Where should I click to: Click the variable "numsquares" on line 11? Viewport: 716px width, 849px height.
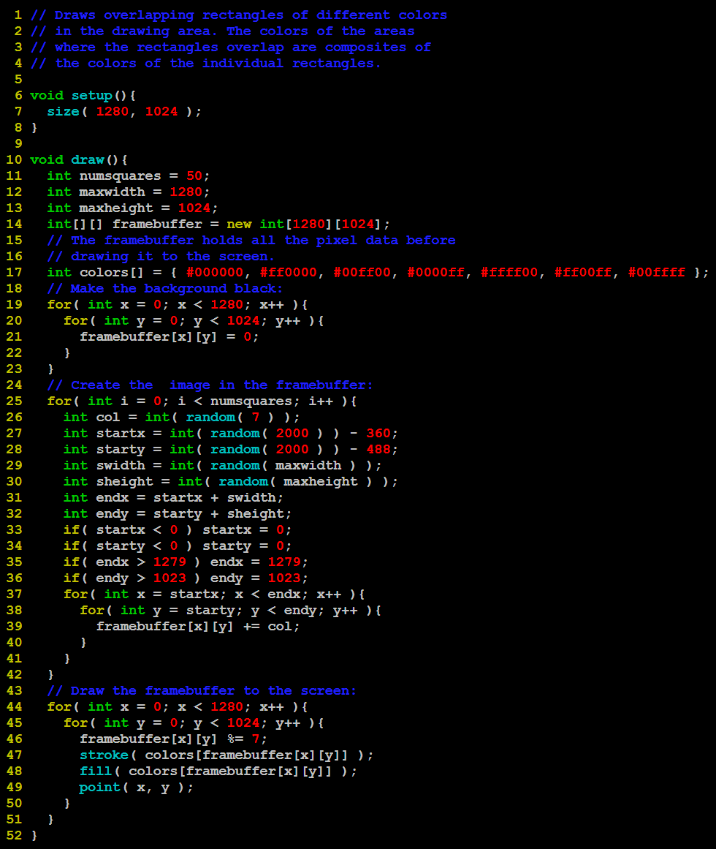pyautogui.click(x=120, y=176)
